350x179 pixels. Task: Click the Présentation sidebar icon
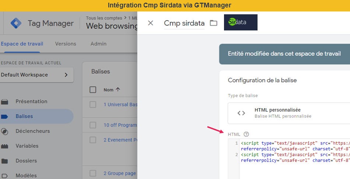click(4, 102)
